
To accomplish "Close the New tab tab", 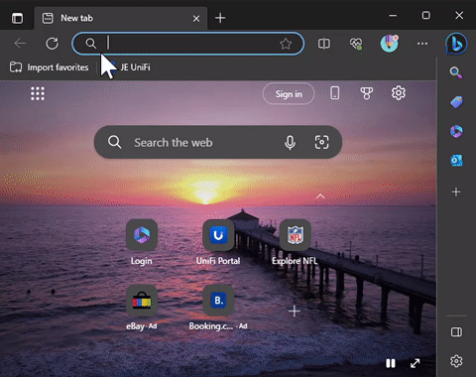I will (196, 19).
